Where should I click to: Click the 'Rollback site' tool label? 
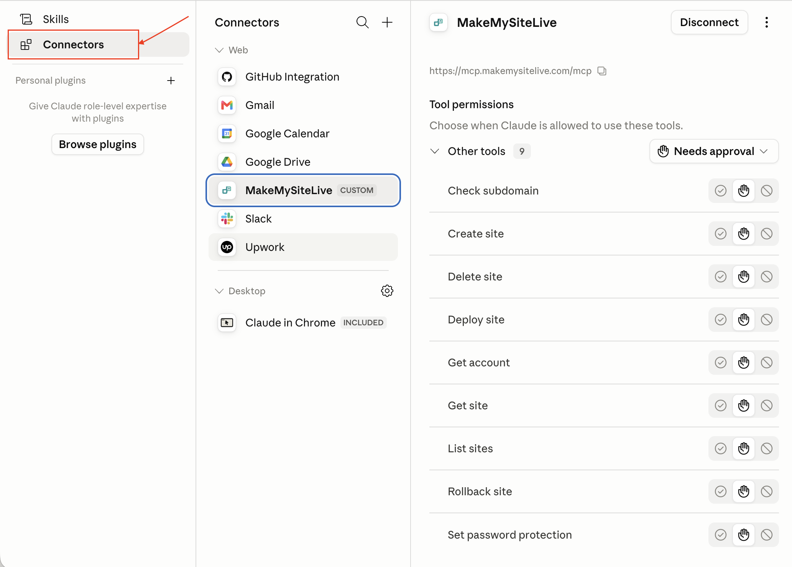tap(480, 491)
